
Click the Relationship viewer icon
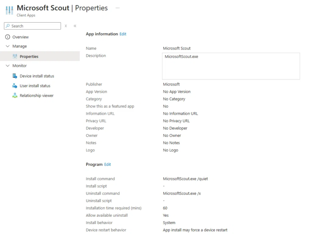pos(15,96)
